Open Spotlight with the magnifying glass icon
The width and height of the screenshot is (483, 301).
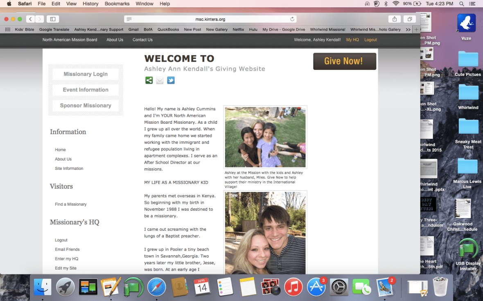point(462,4)
